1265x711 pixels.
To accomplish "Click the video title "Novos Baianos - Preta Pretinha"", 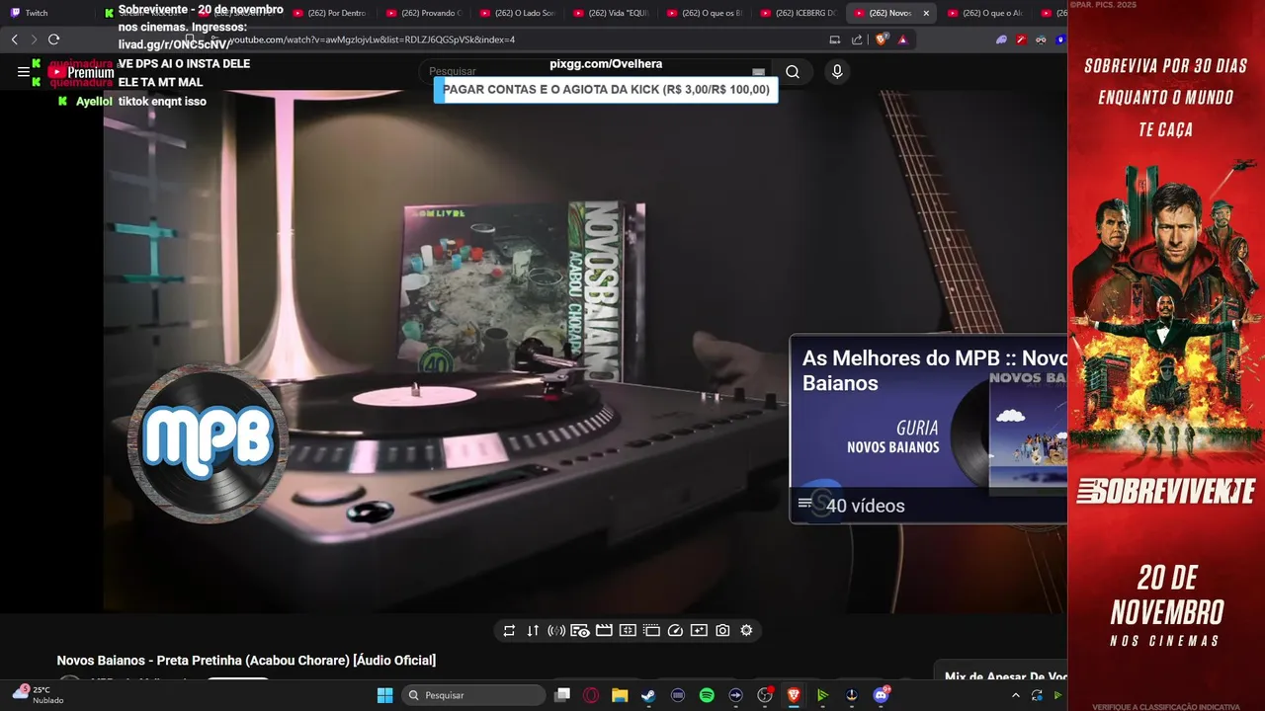I will (x=246, y=661).
